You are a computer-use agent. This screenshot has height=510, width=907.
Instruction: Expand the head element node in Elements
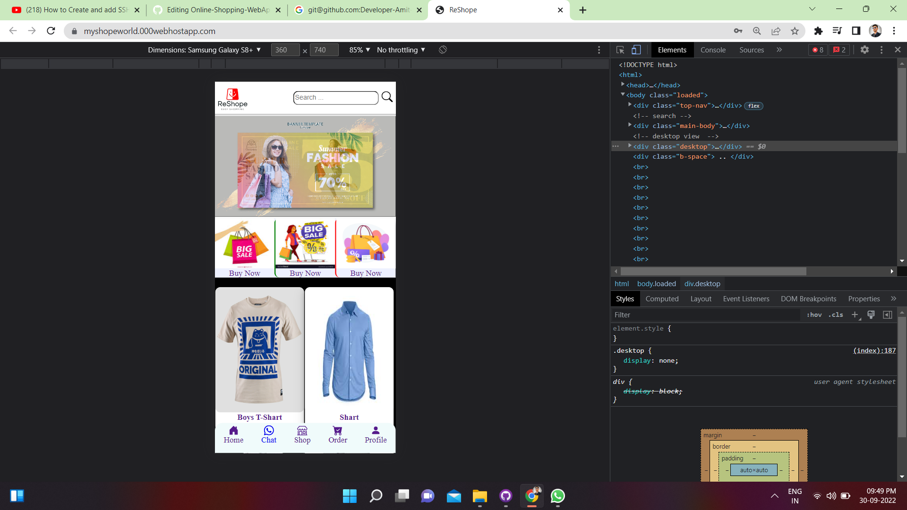(x=623, y=84)
